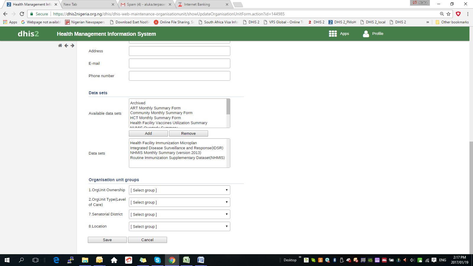Click the right arrow navigation icon

(x=72, y=46)
